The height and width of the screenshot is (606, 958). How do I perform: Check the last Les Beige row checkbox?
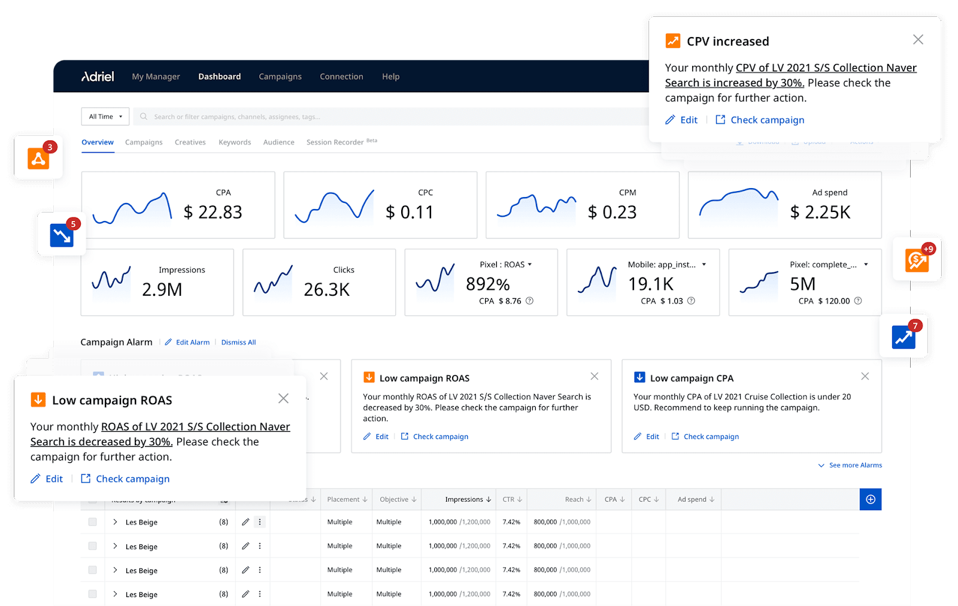coord(92,594)
